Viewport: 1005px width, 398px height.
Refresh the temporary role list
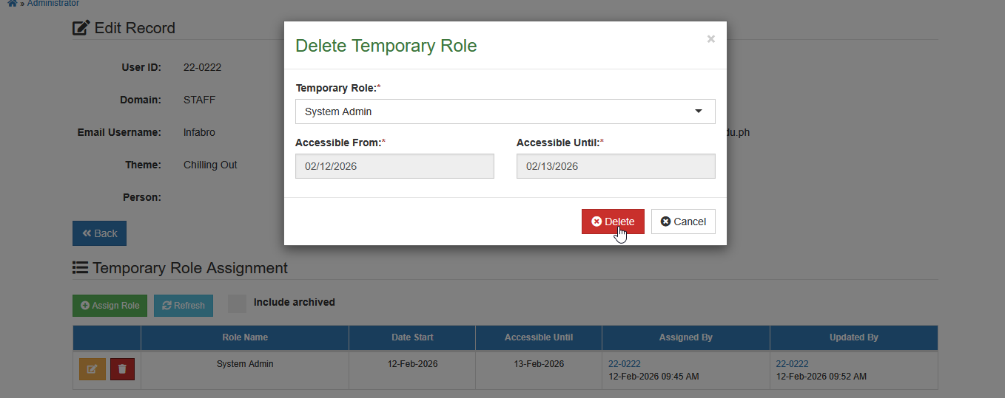(x=184, y=306)
